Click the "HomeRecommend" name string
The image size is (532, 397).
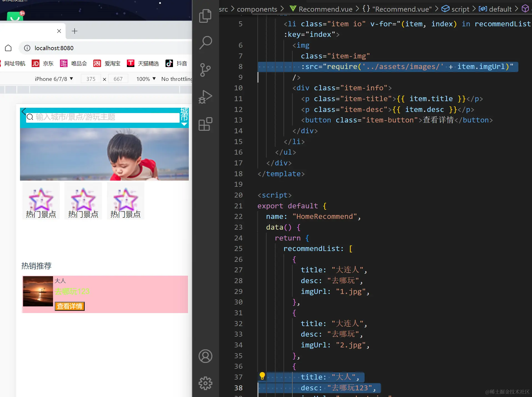325,217
